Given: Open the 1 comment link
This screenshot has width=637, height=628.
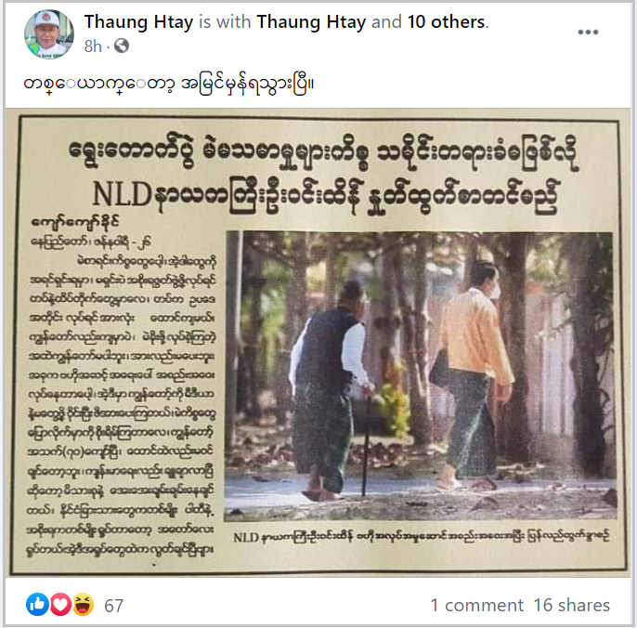Looking at the screenshot, I should [477, 605].
